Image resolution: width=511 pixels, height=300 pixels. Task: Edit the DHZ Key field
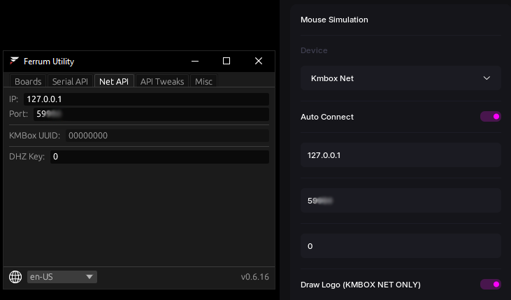coord(159,157)
